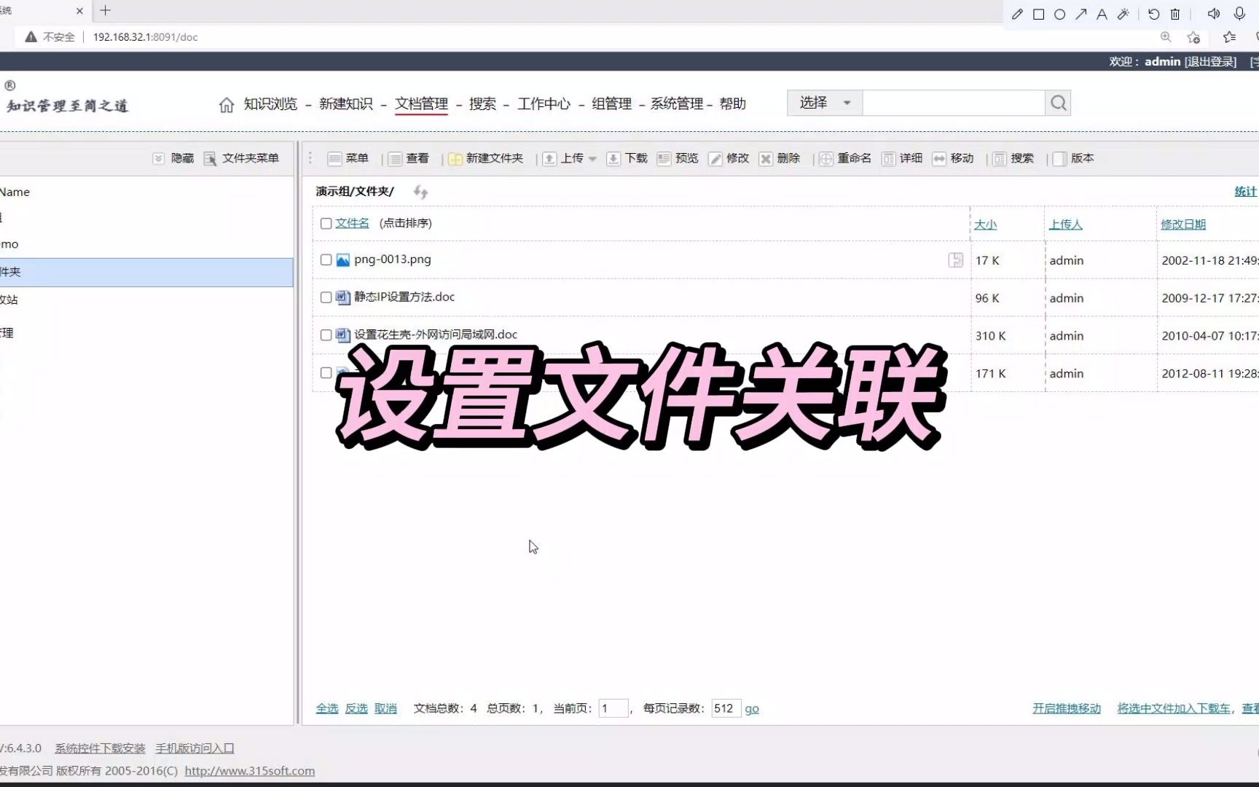Open the 知识浏览 menu
Image resolution: width=1259 pixels, height=787 pixels.
(270, 103)
